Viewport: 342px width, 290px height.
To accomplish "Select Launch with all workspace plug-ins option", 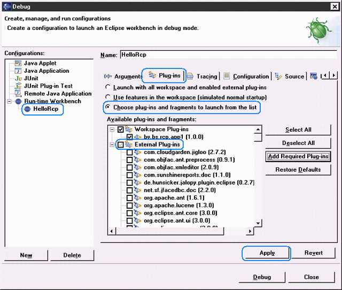I will point(108,87).
